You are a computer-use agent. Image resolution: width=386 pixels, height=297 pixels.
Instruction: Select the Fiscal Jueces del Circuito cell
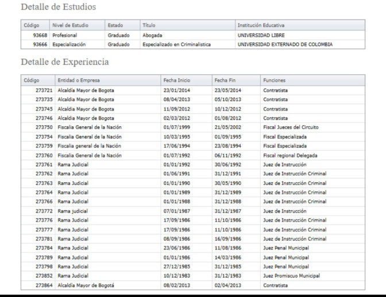(x=290, y=126)
